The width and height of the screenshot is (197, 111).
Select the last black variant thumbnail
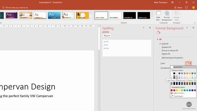[x=144, y=15]
